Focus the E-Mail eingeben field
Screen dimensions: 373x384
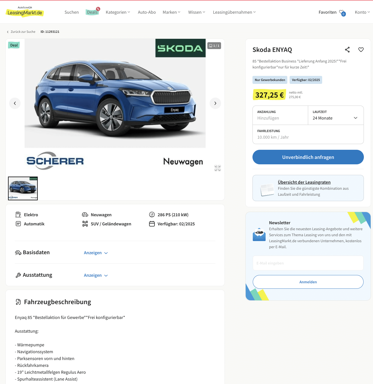pos(308,263)
